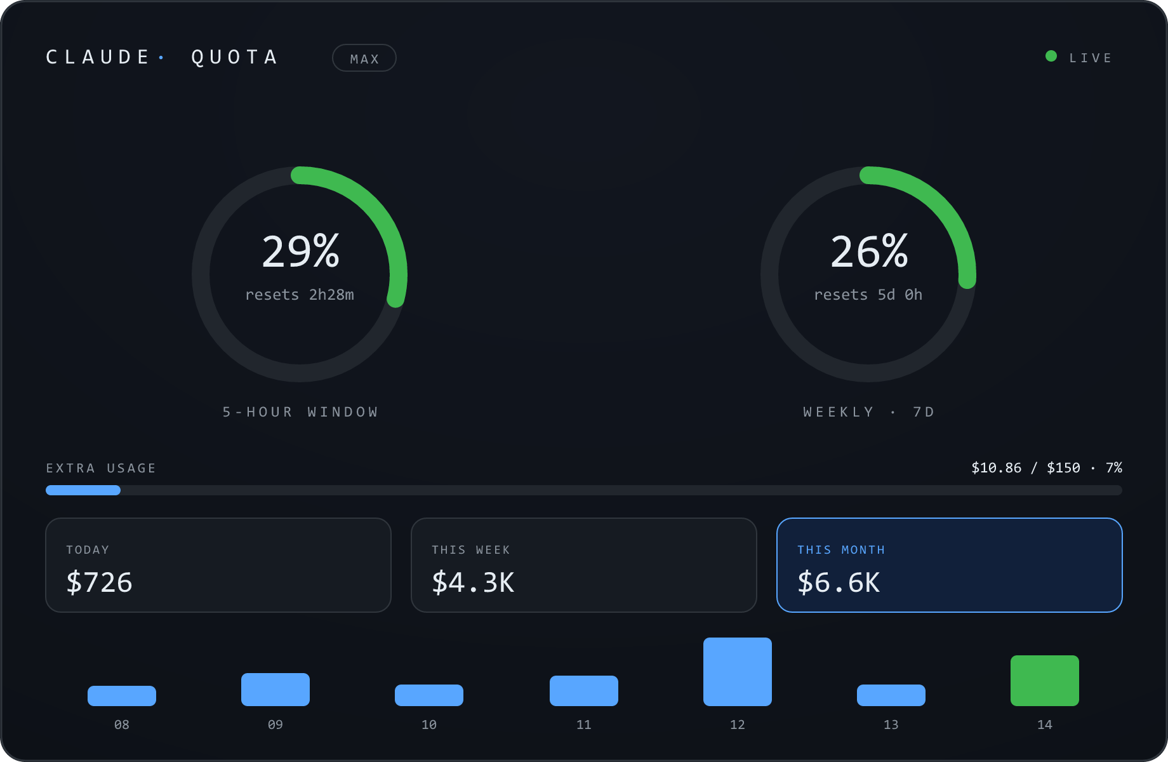The image size is (1168, 762).
Task: Click the green bar for day 14
Action: point(1045,681)
